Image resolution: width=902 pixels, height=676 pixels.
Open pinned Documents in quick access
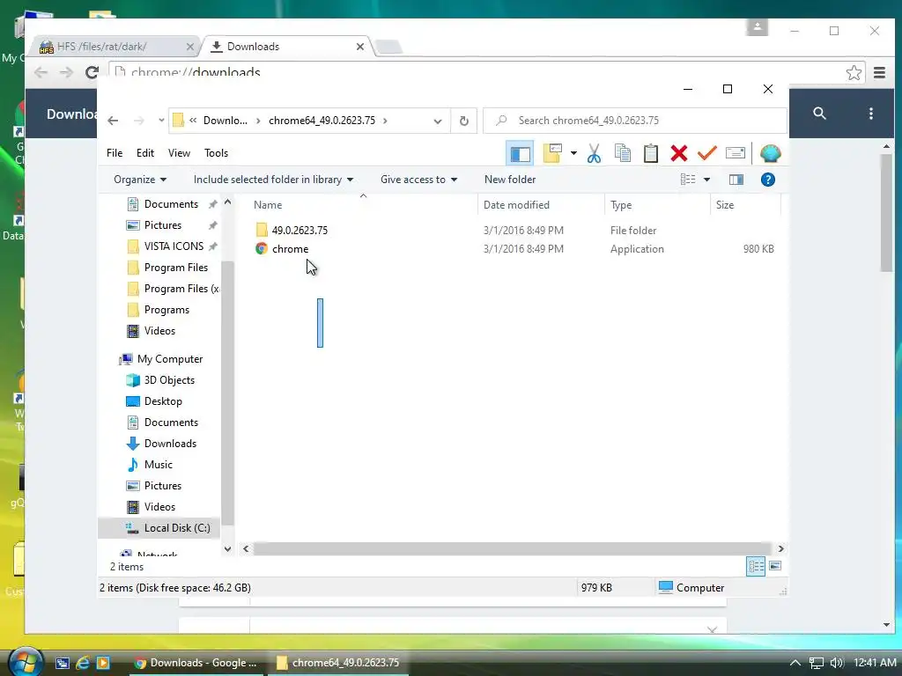click(x=171, y=204)
